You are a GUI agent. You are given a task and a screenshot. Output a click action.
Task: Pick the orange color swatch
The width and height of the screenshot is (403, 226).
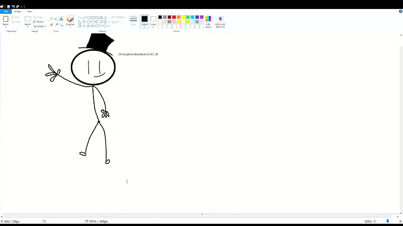point(179,17)
